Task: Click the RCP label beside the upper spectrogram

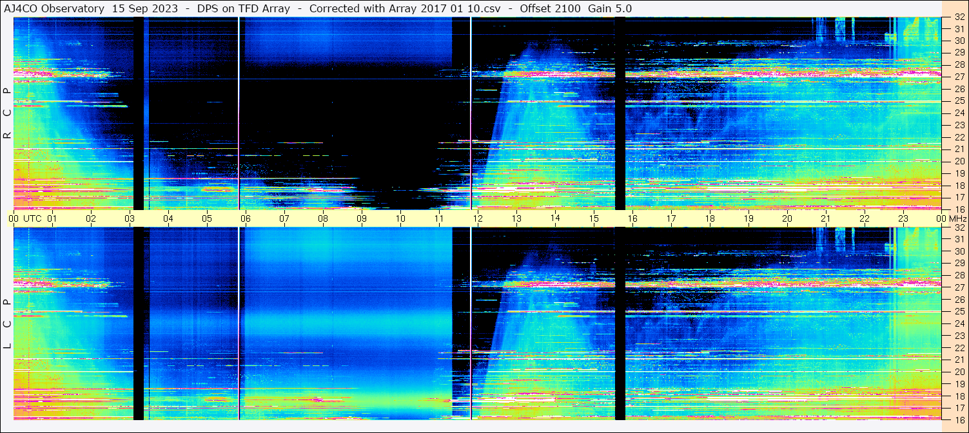Action: pos(7,113)
